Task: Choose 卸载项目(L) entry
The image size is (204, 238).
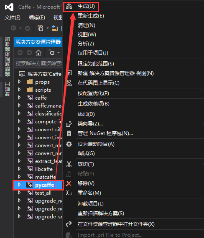Action: (x=91, y=204)
